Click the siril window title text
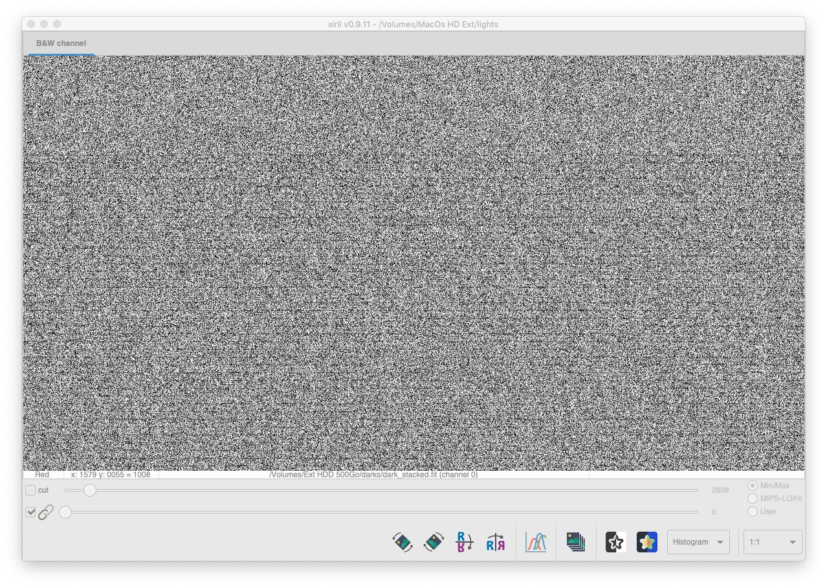Image resolution: width=827 pixels, height=588 pixels. pos(413,24)
